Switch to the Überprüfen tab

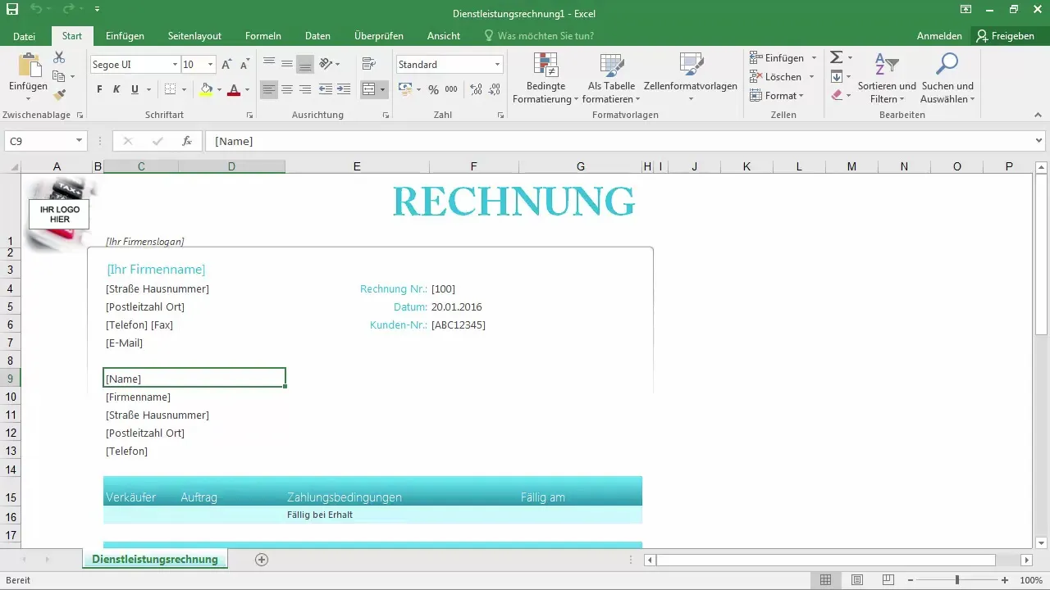(379, 36)
